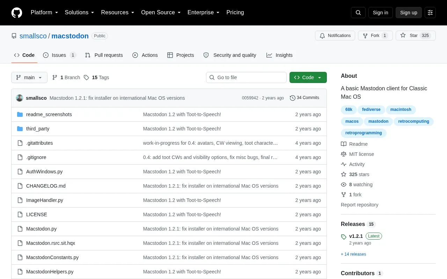Viewport: 447px width, 279px height.
Task: Switch to the Projects tab
Action: 181,55
